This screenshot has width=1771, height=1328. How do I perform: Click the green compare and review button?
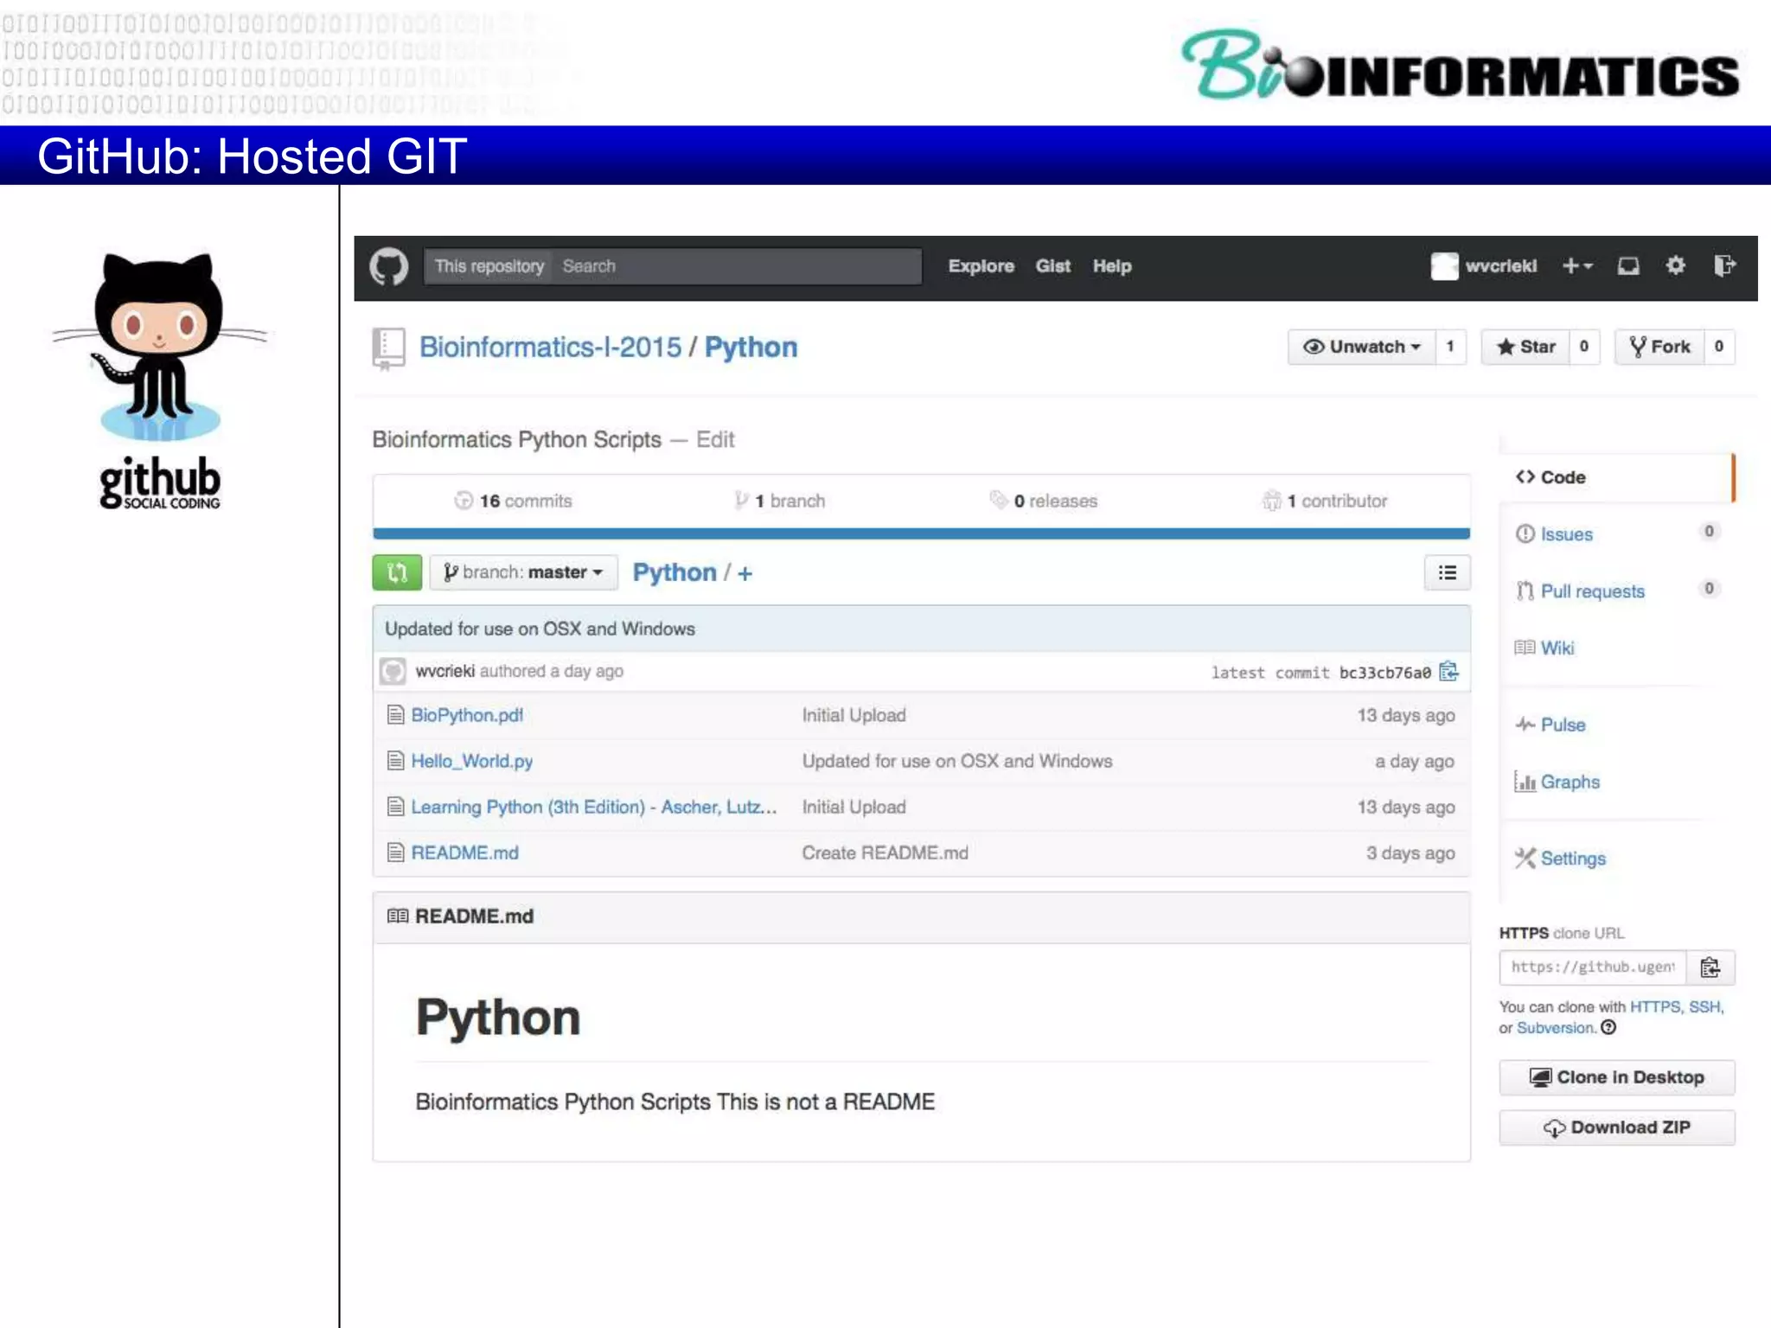point(397,572)
